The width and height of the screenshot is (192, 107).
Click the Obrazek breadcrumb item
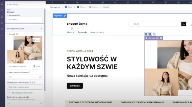pos(106,7)
